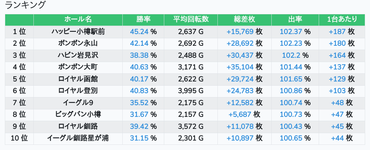
Task: Click the +35,104 total difference value
Action: tap(240, 67)
